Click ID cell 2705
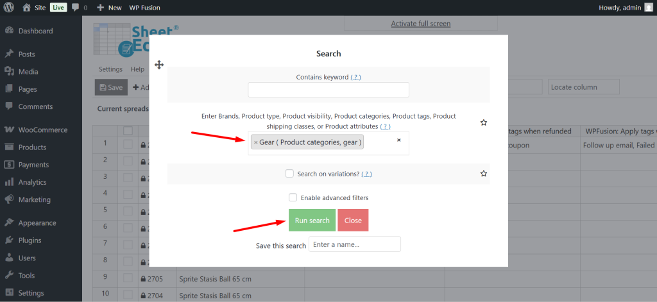The image size is (657, 302). coord(157,279)
